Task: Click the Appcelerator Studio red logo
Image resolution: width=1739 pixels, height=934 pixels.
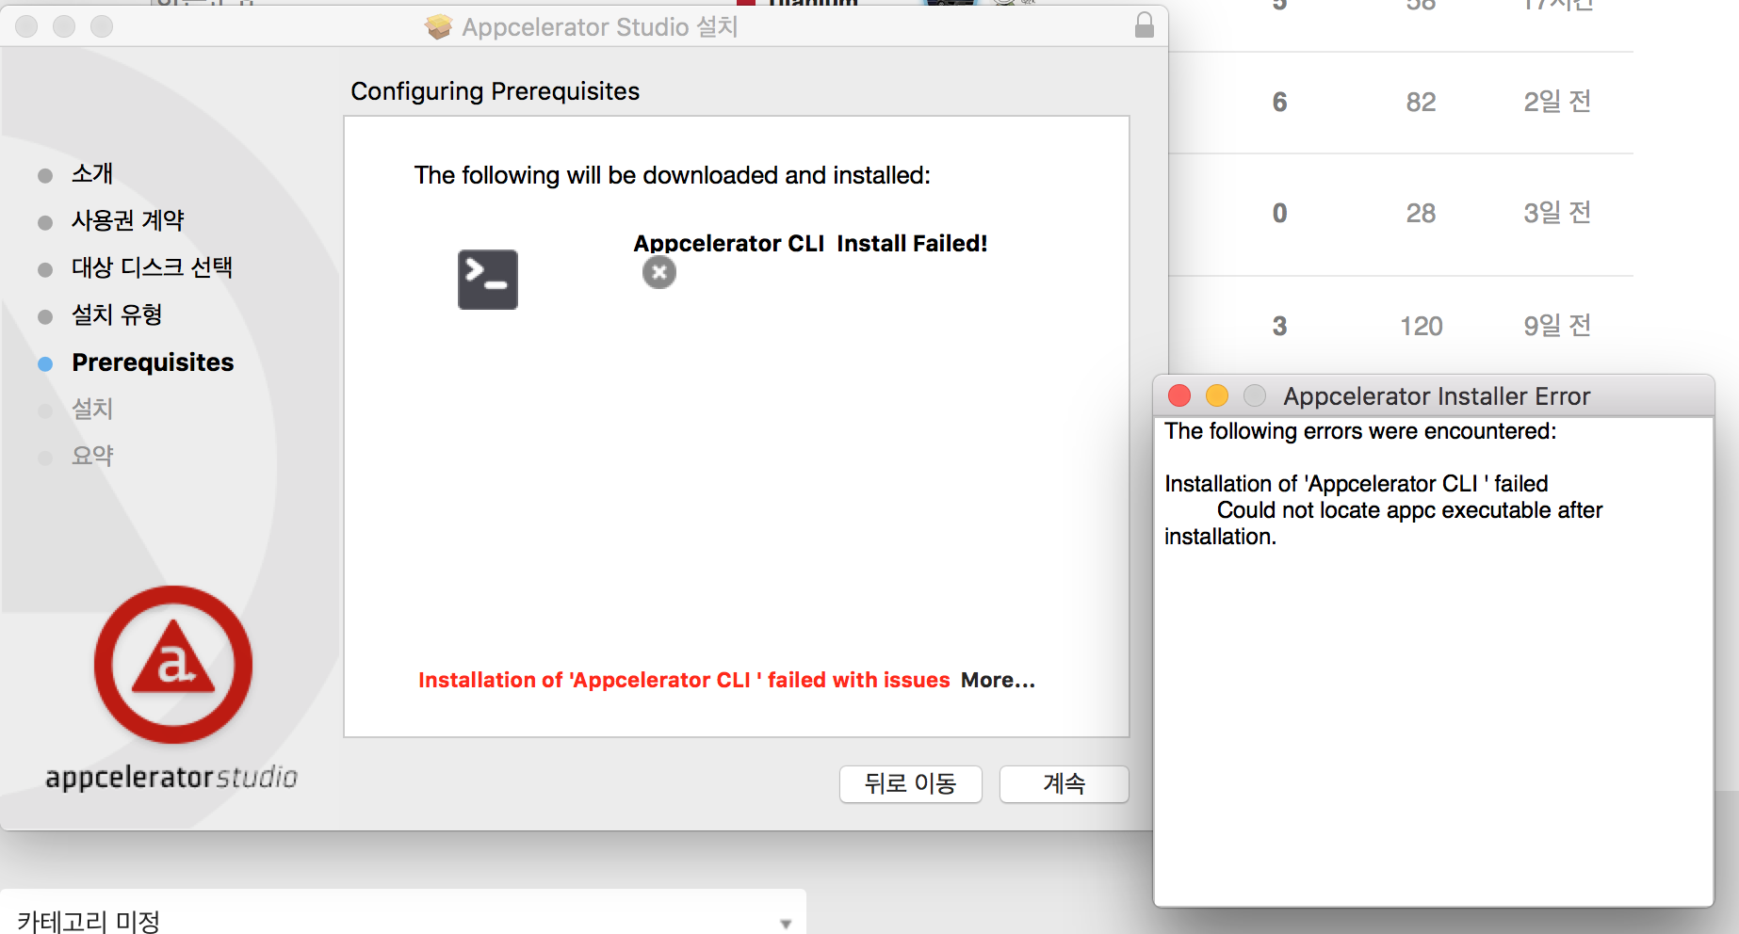Action: point(173,665)
